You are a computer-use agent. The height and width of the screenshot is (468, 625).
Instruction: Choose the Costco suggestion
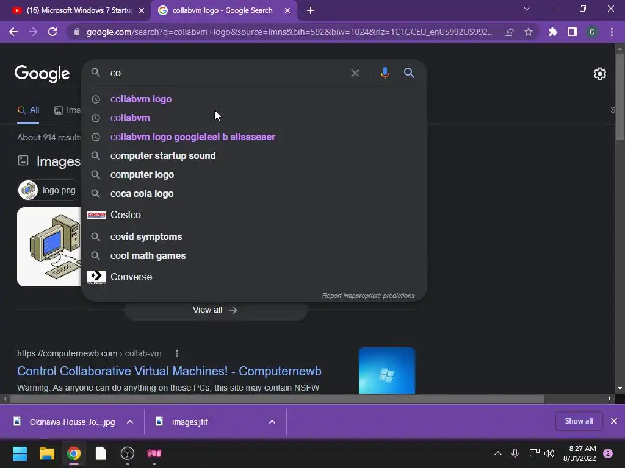(x=254, y=215)
